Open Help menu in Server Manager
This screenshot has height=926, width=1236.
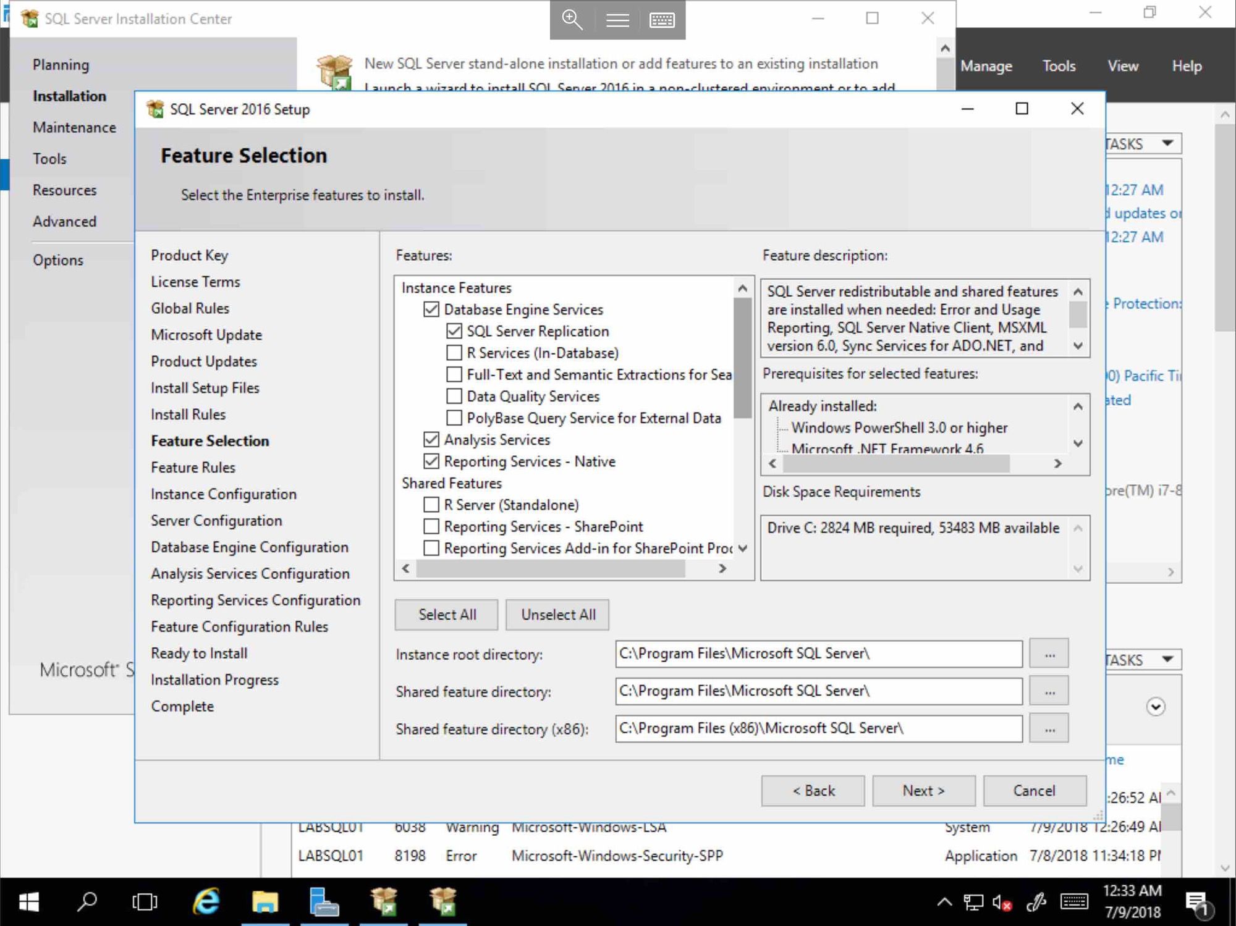1187,66
